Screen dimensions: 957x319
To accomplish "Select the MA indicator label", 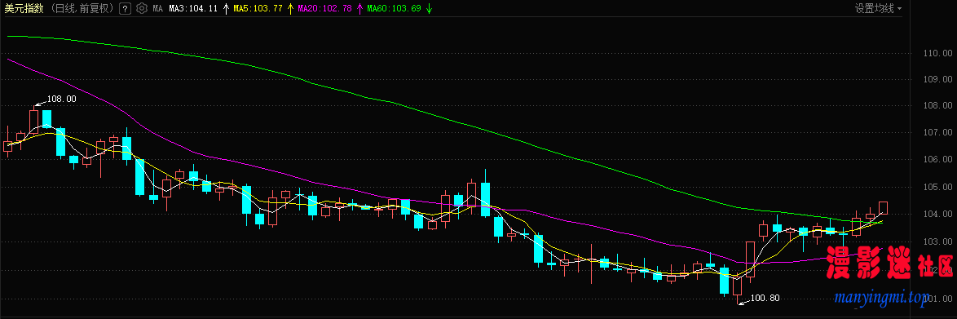I will point(157,8).
